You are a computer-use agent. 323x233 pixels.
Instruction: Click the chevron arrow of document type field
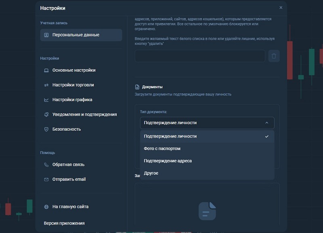[x=266, y=123]
